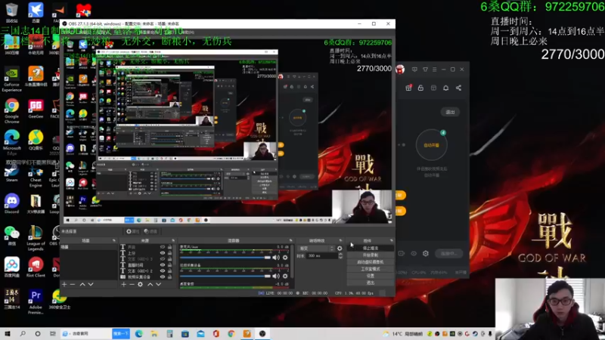Click Settings button in OBS controls
This screenshot has width=605, height=340.
371,276
